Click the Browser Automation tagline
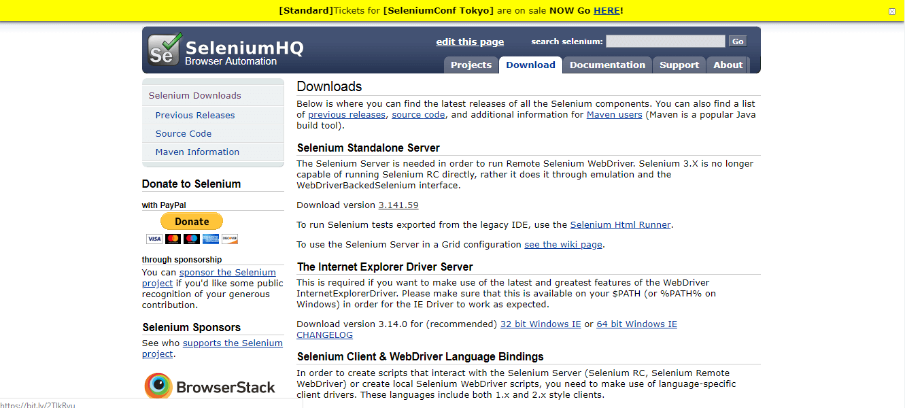 click(230, 61)
